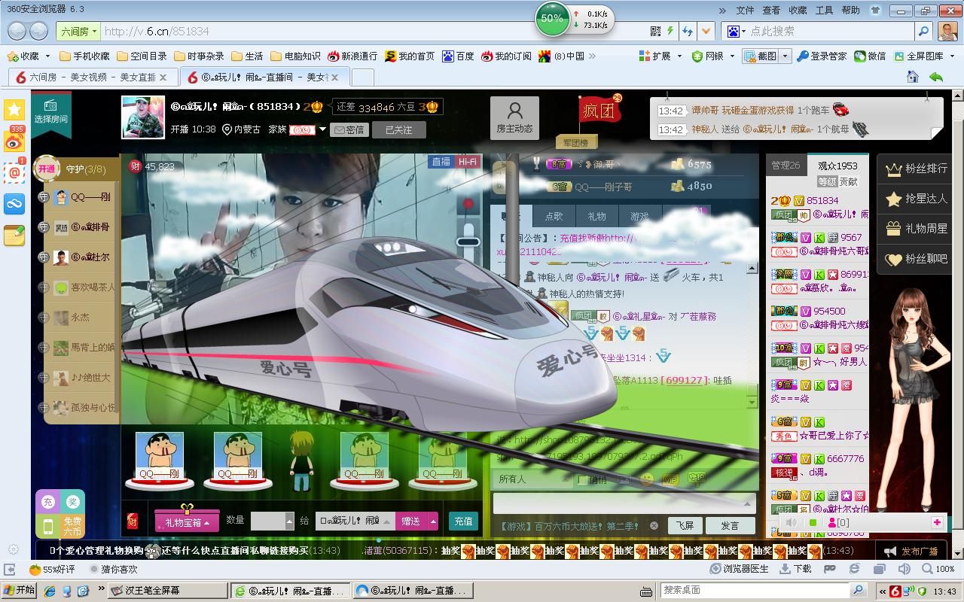Open the emoji smiley picker in chat

click(646, 479)
